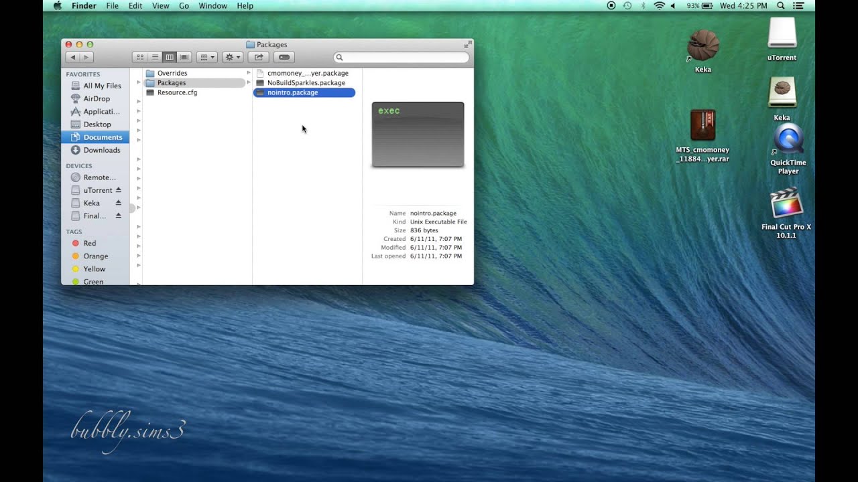Open the Apple menu
This screenshot has height=482, width=858.
coord(57,5)
